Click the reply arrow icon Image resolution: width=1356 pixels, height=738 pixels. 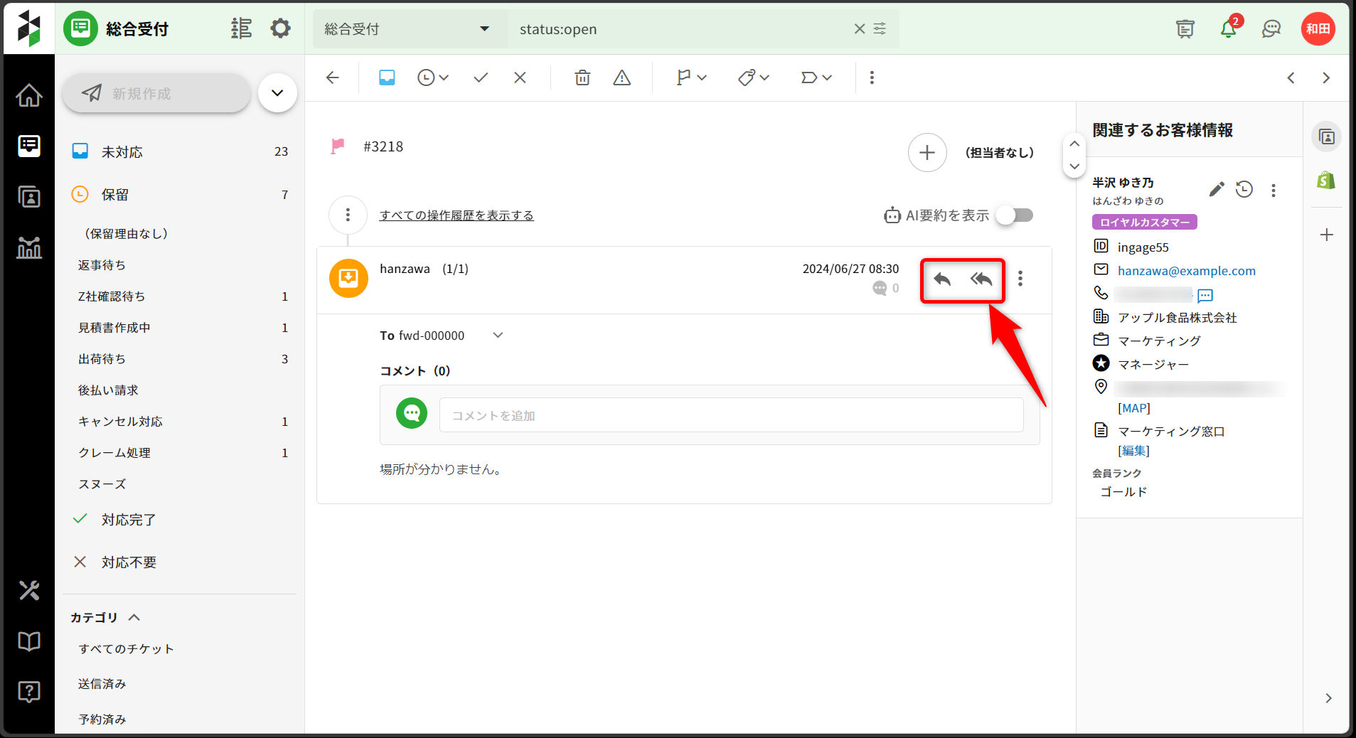[x=942, y=279]
